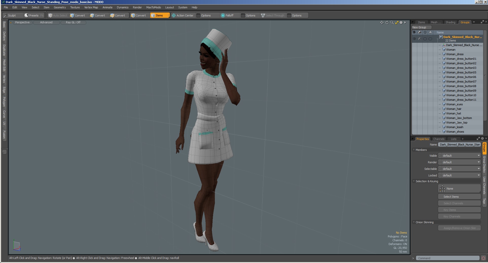Screen dimensions: 488x263
Task: Click the Assign/Remove Onion Skin button
Action: [459, 228]
